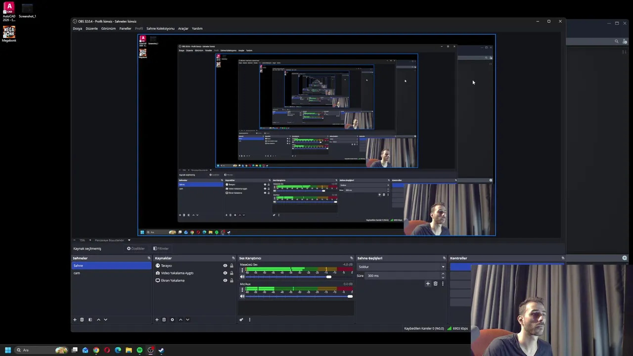Open Araçlar menu

(x=183, y=29)
